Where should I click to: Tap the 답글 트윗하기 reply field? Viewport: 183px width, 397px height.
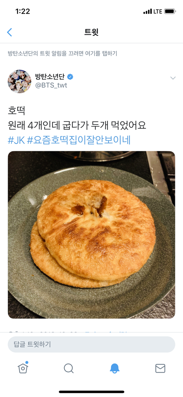point(91,344)
